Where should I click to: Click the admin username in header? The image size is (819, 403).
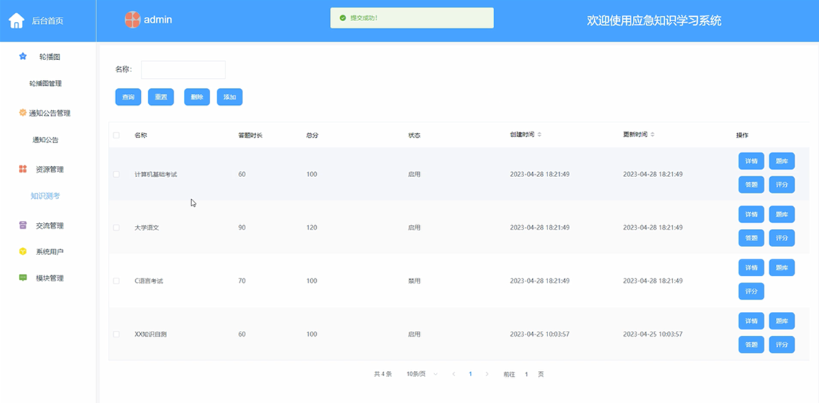(x=158, y=20)
